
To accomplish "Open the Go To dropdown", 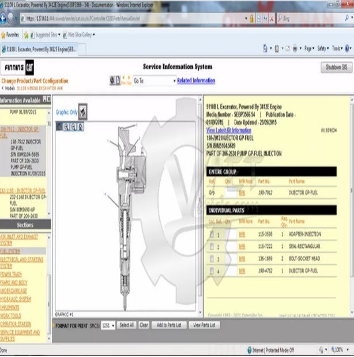I will [155, 81].
